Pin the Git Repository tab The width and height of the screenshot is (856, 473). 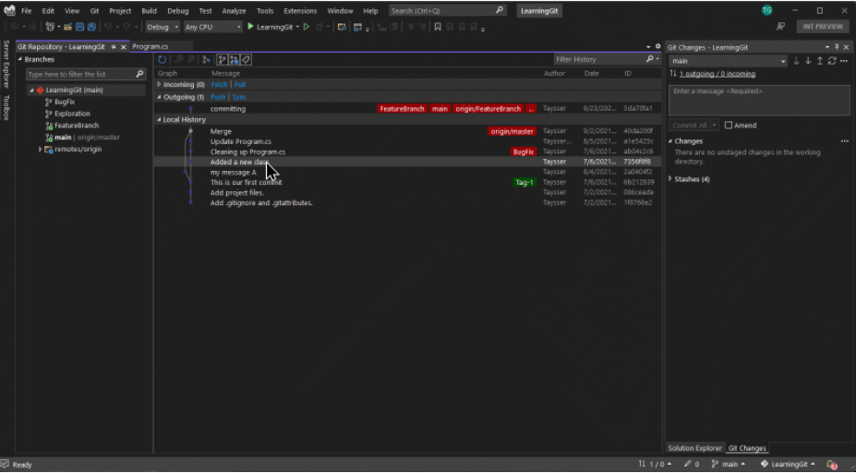pyautogui.click(x=114, y=47)
